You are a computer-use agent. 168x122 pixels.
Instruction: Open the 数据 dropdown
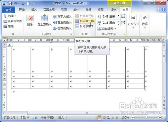145,21
